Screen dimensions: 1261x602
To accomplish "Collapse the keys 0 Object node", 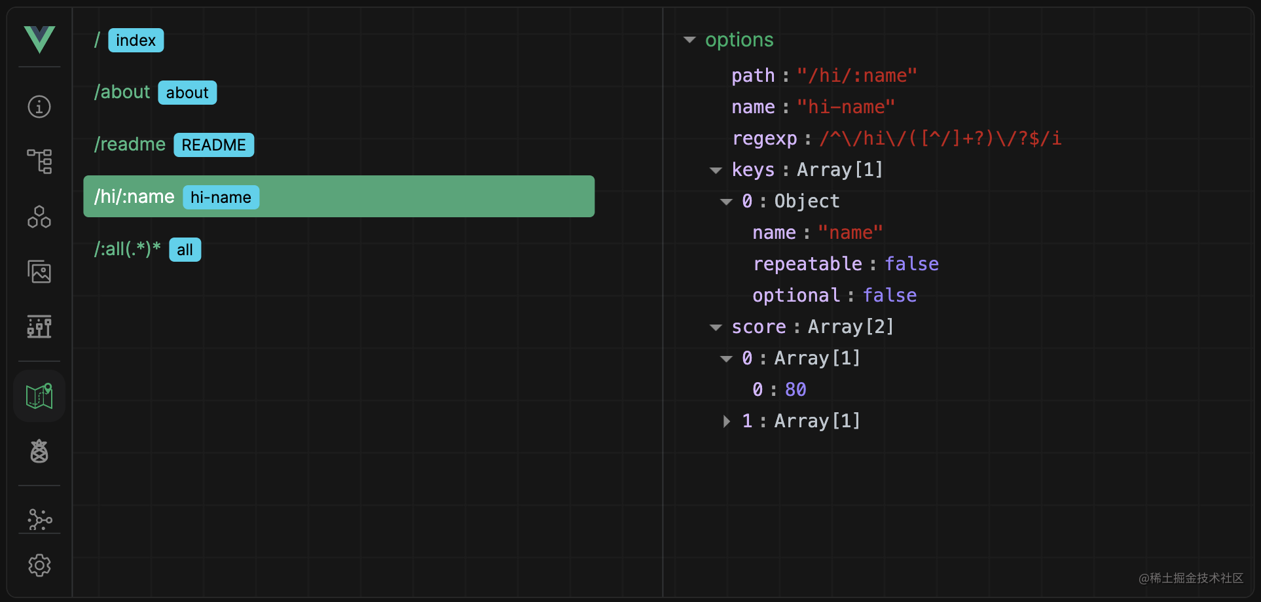I will point(726,202).
